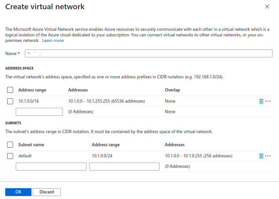The width and height of the screenshot is (279, 199).
Task: Open more options for the 10.1.0.0/16 range
Action: pyautogui.click(x=269, y=101)
